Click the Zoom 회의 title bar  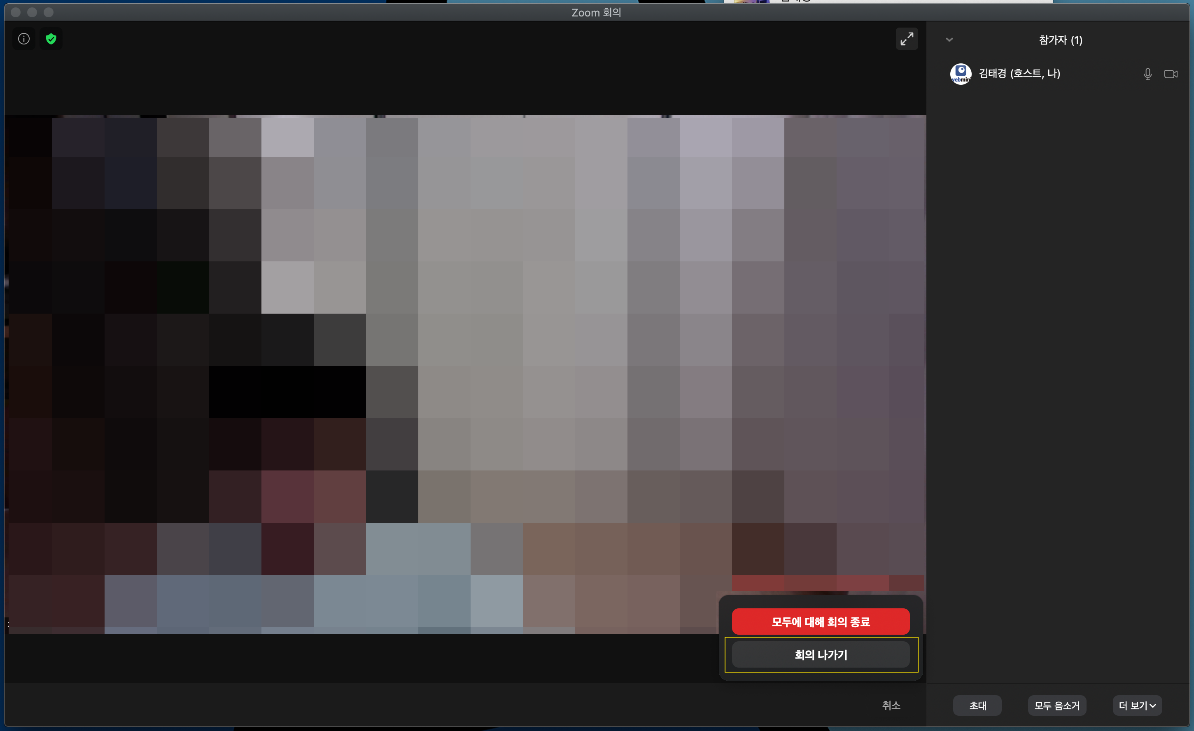click(x=596, y=13)
